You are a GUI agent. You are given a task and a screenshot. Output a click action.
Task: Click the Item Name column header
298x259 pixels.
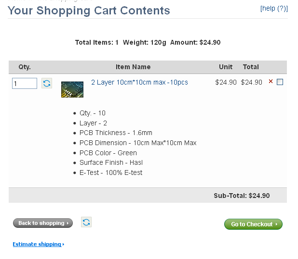133,67
